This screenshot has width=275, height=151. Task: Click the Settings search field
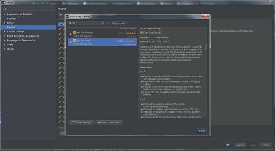click(x=29, y=9)
